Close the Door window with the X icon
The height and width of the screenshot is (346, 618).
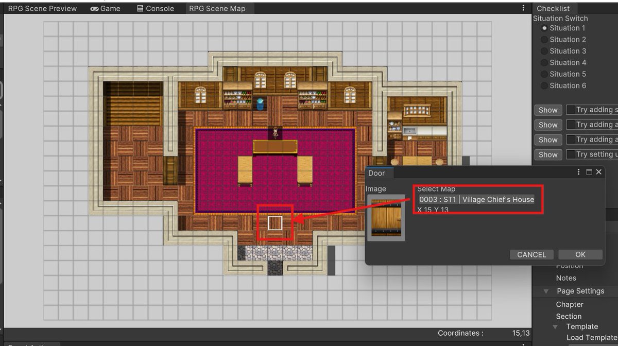point(598,172)
